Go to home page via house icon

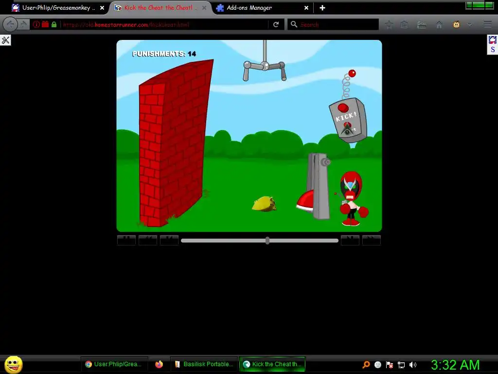(439, 24)
